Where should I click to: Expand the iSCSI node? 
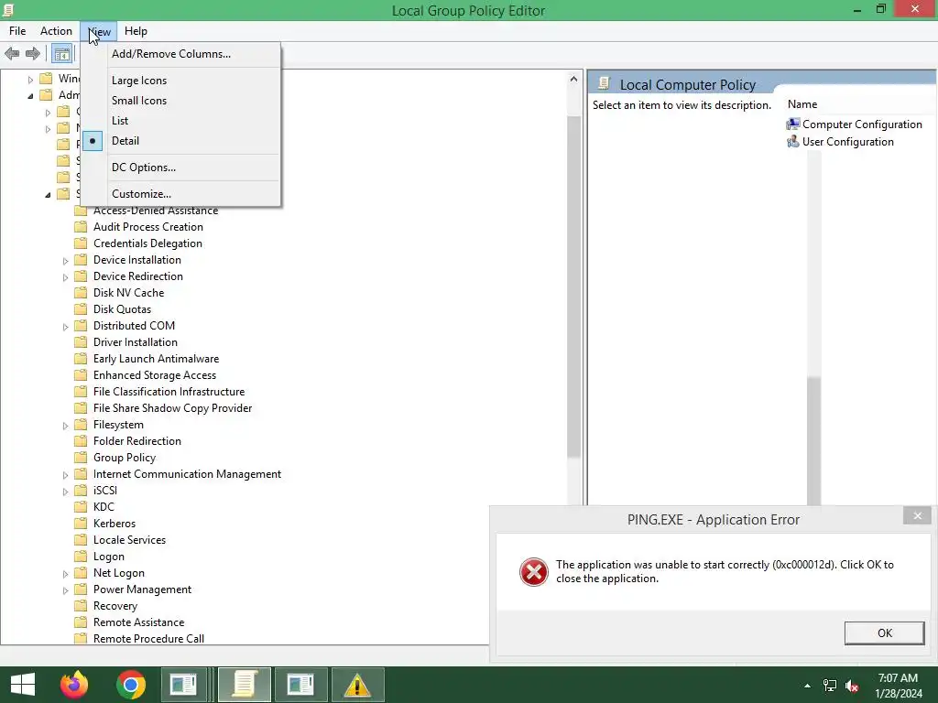pyautogui.click(x=65, y=492)
